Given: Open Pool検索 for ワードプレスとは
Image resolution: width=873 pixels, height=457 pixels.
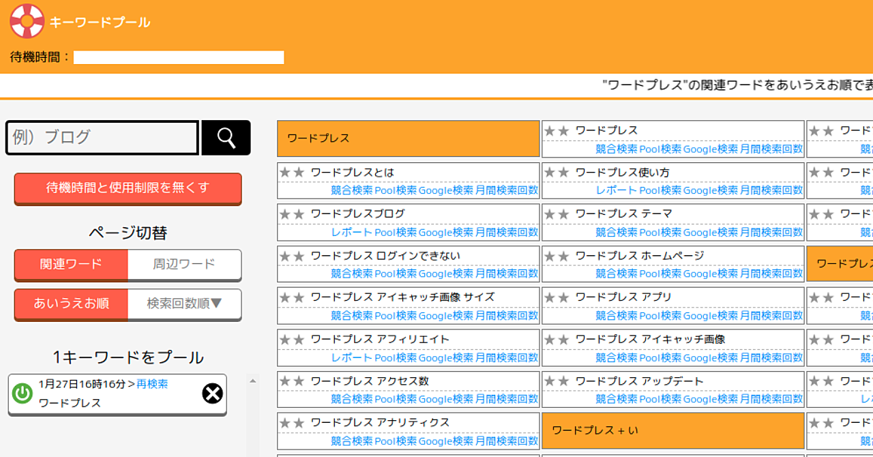Looking at the screenshot, I should [x=396, y=190].
